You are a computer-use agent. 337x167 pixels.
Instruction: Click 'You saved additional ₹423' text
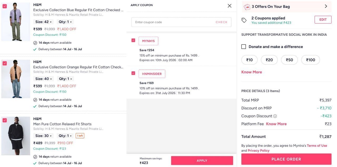pos(271,23)
